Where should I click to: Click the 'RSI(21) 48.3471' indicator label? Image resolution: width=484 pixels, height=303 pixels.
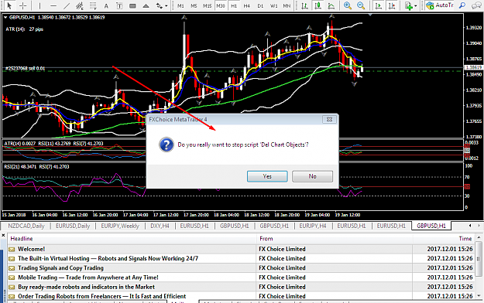pyautogui.click(x=20, y=167)
